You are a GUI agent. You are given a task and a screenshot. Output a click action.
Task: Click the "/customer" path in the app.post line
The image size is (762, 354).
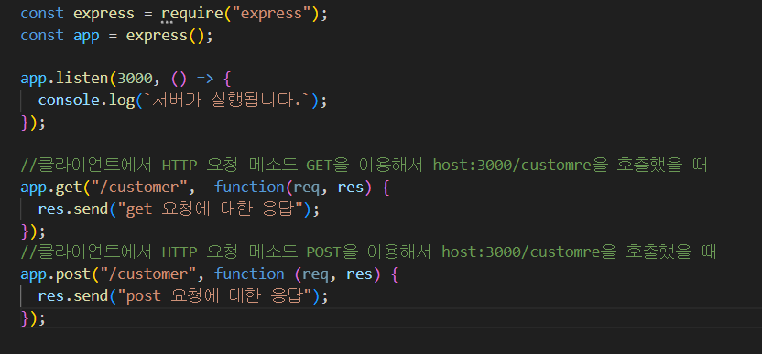147,274
